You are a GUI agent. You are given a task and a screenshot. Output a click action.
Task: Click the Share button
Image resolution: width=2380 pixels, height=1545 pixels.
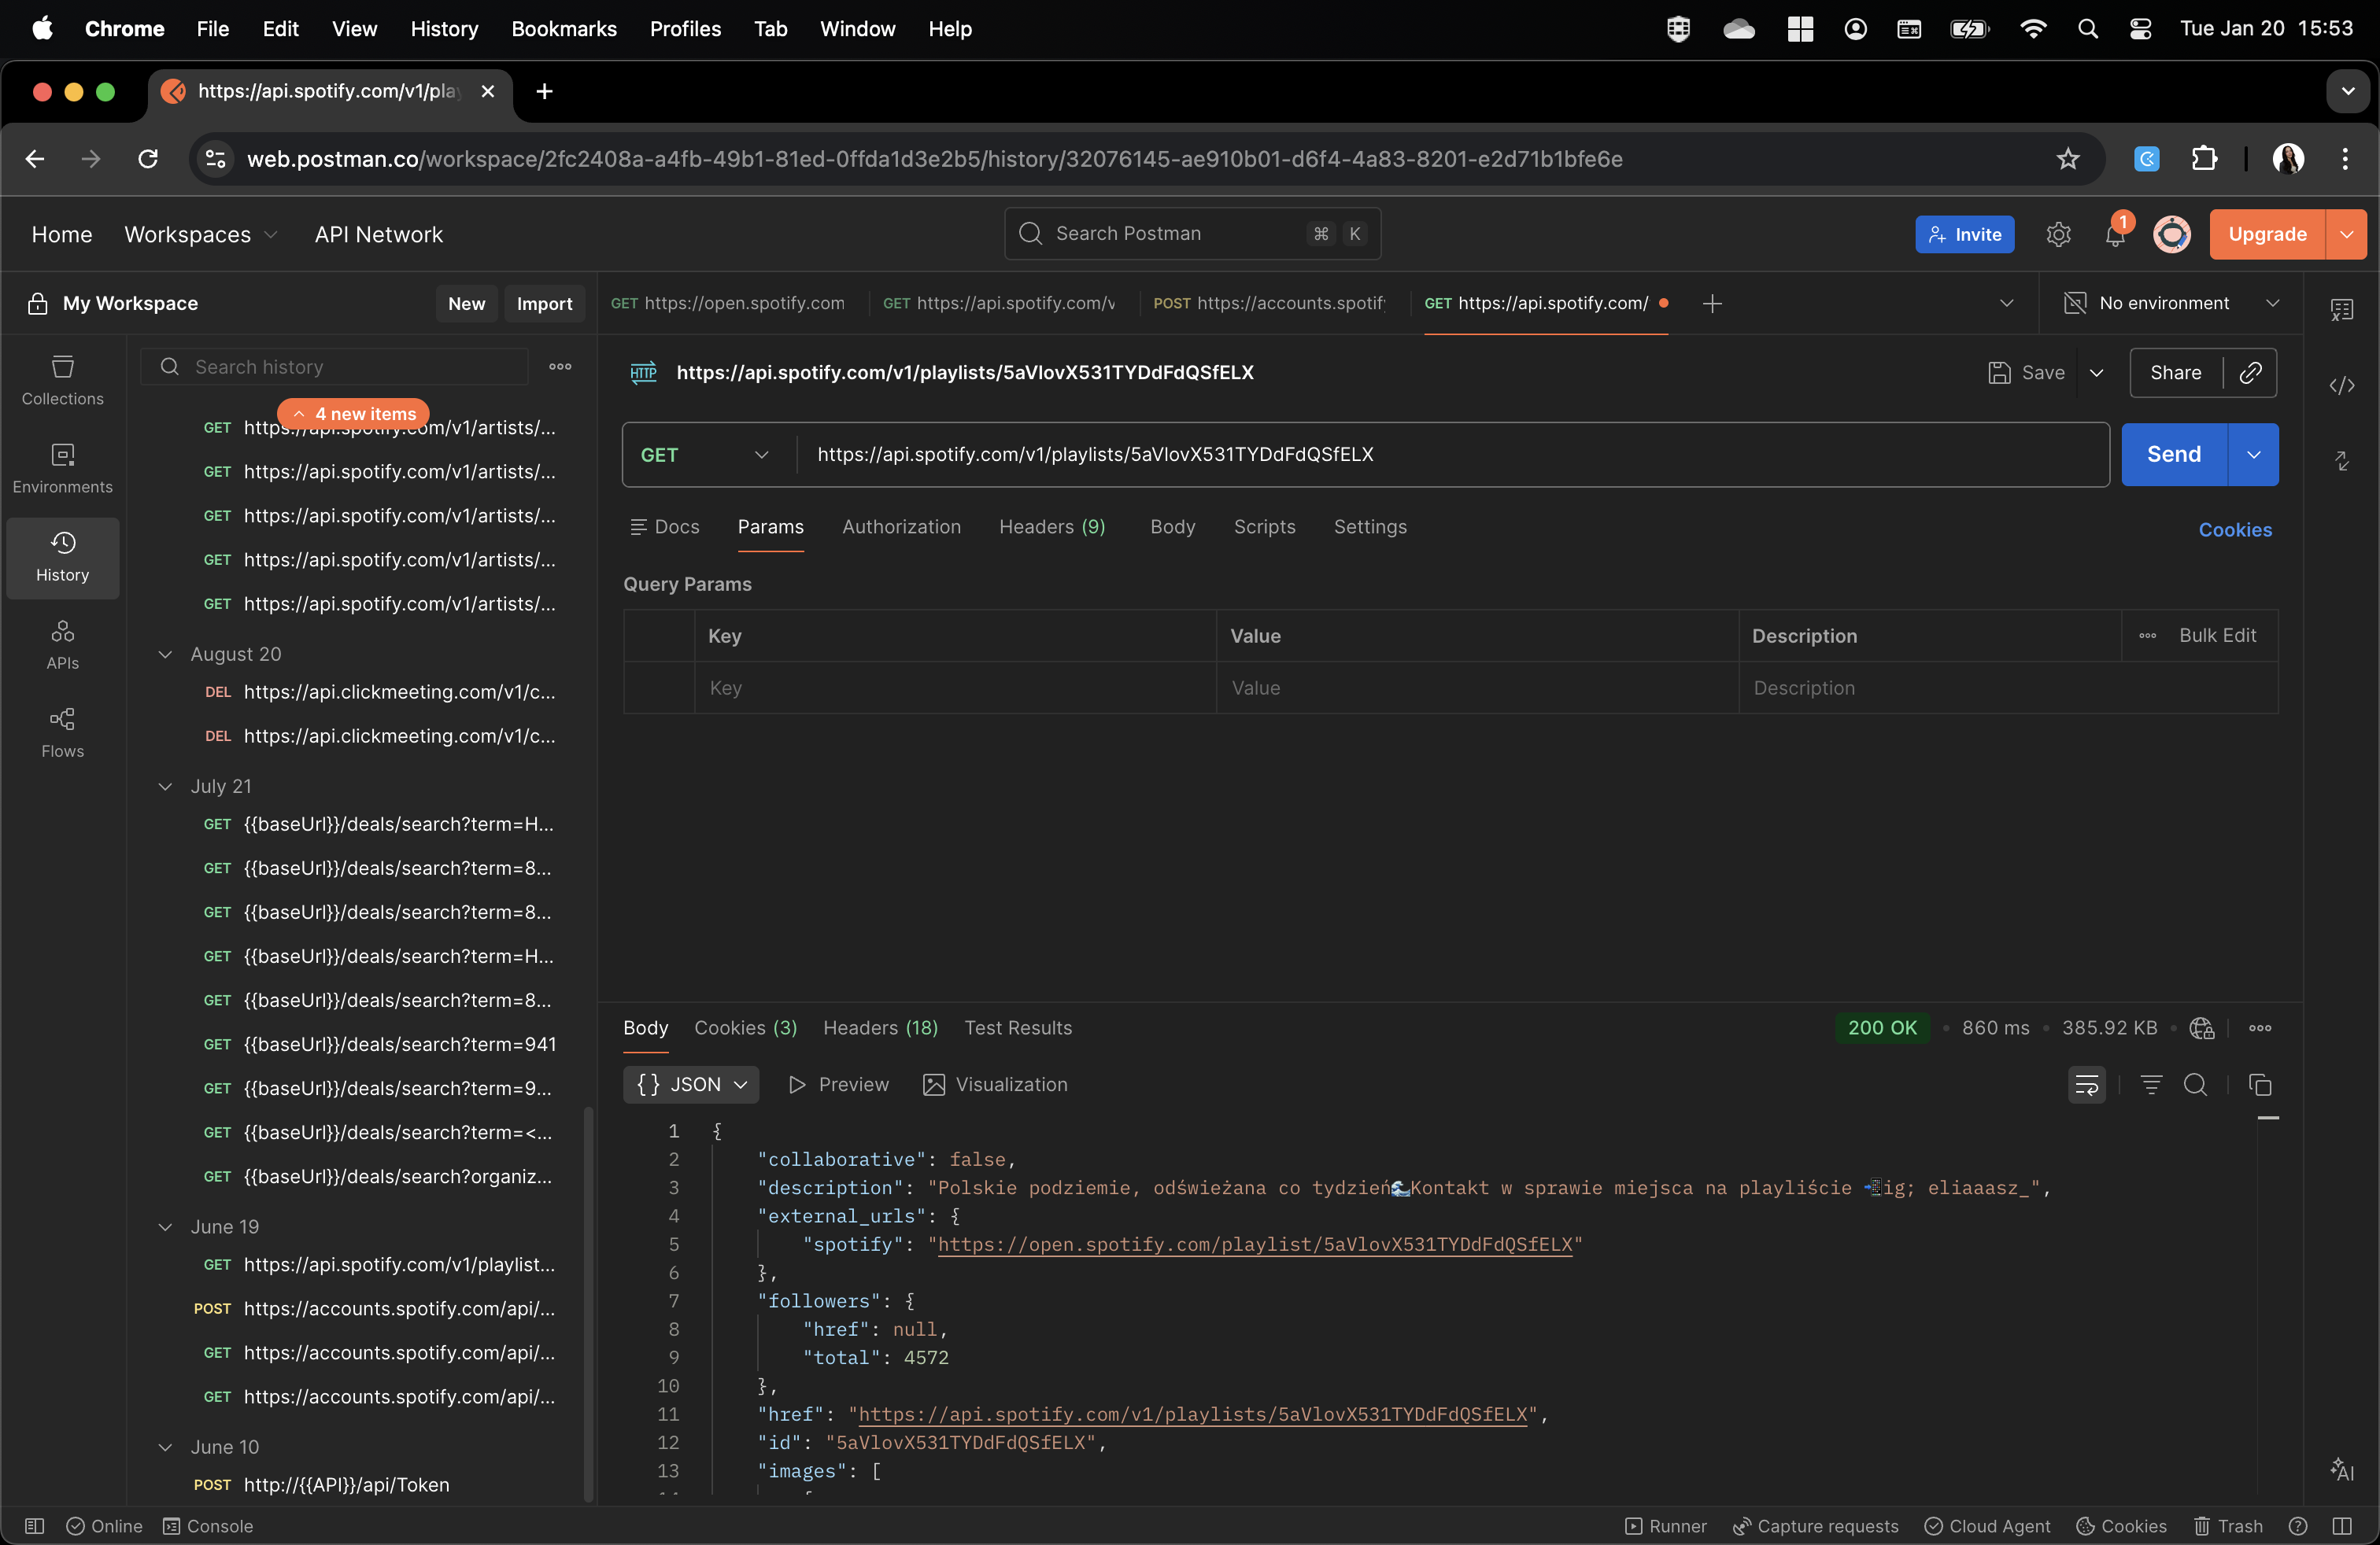click(2175, 373)
